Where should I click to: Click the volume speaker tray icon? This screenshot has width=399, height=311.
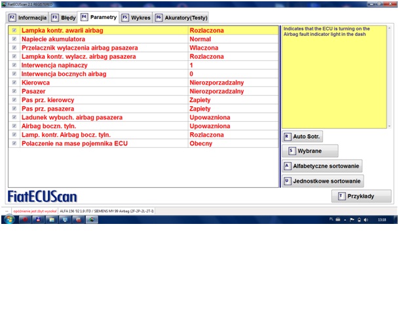366,220
